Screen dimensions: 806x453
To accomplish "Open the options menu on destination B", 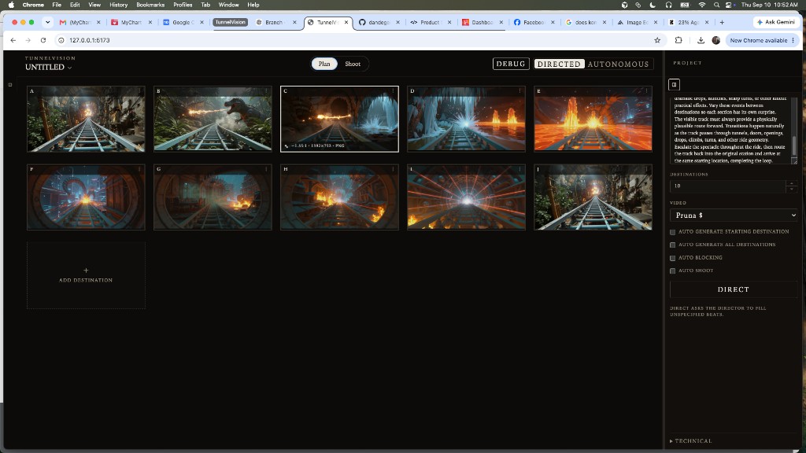I will point(266,91).
